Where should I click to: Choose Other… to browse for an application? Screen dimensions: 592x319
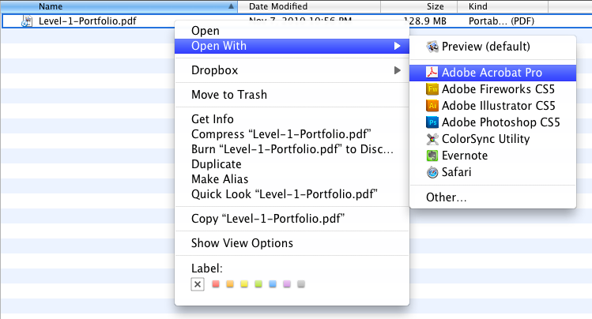tap(446, 197)
